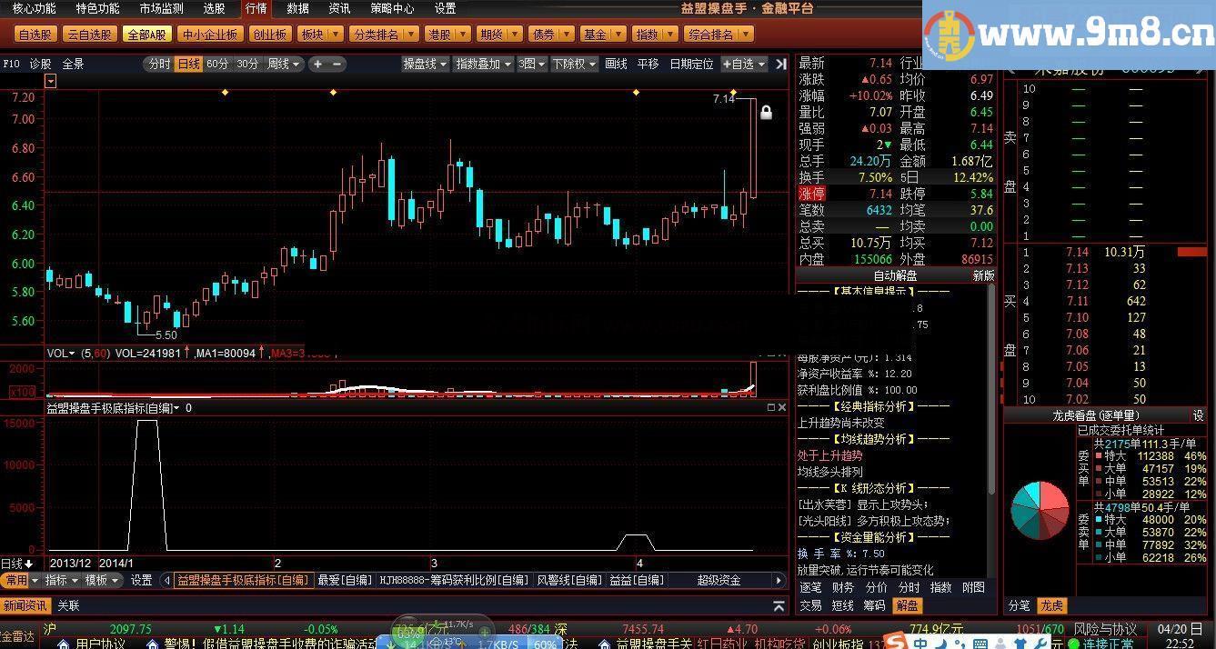
Task: Click the padlock icon on the K-line chart
Action: [765, 112]
